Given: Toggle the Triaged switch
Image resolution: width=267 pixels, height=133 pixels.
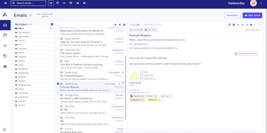Looking at the screenshot, I should point(139,25).
